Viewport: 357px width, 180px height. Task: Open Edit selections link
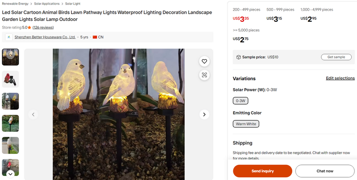340,78
